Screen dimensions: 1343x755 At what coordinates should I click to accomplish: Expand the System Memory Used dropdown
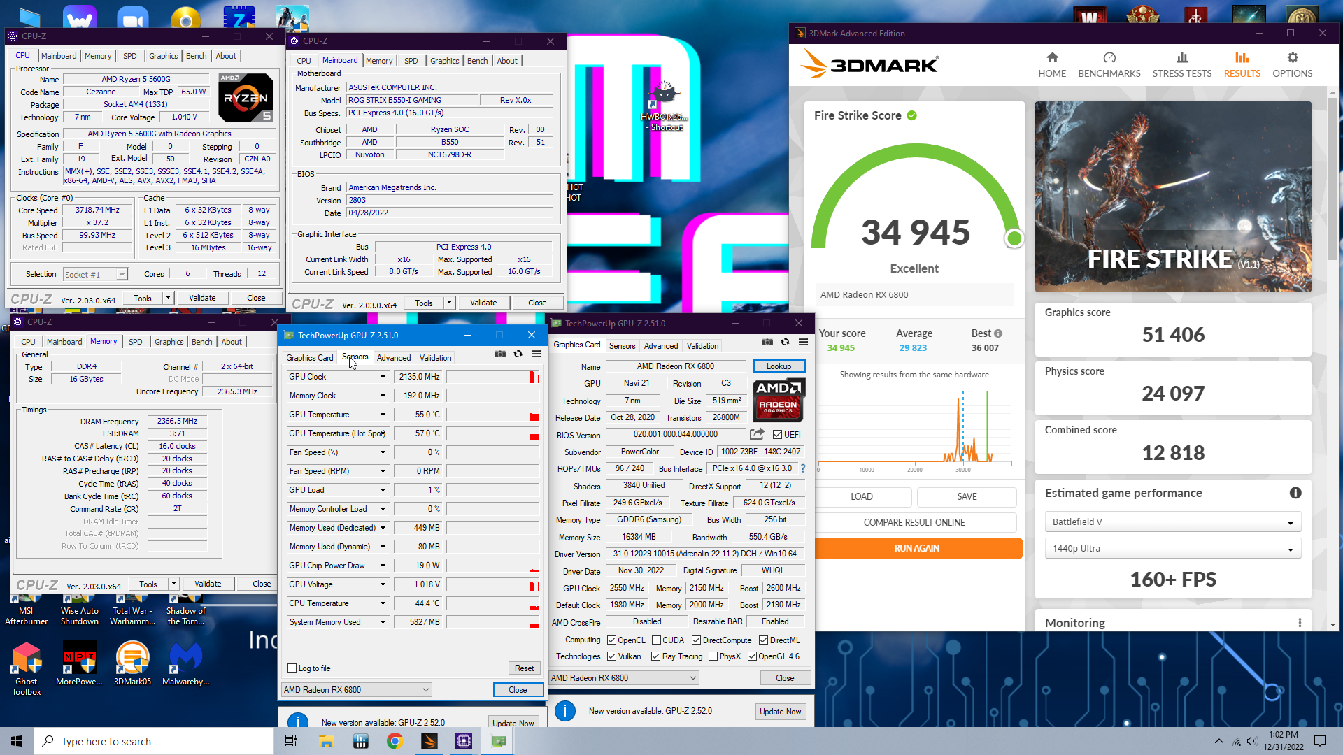pos(383,622)
